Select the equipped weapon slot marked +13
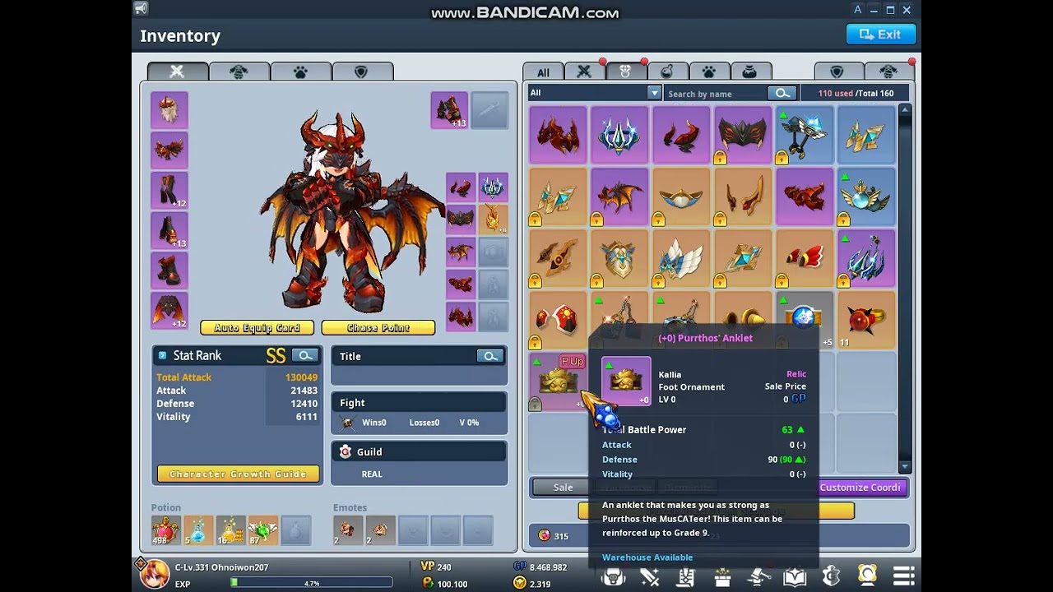Viewport: 1053px width, 592px height. (449, 110)
